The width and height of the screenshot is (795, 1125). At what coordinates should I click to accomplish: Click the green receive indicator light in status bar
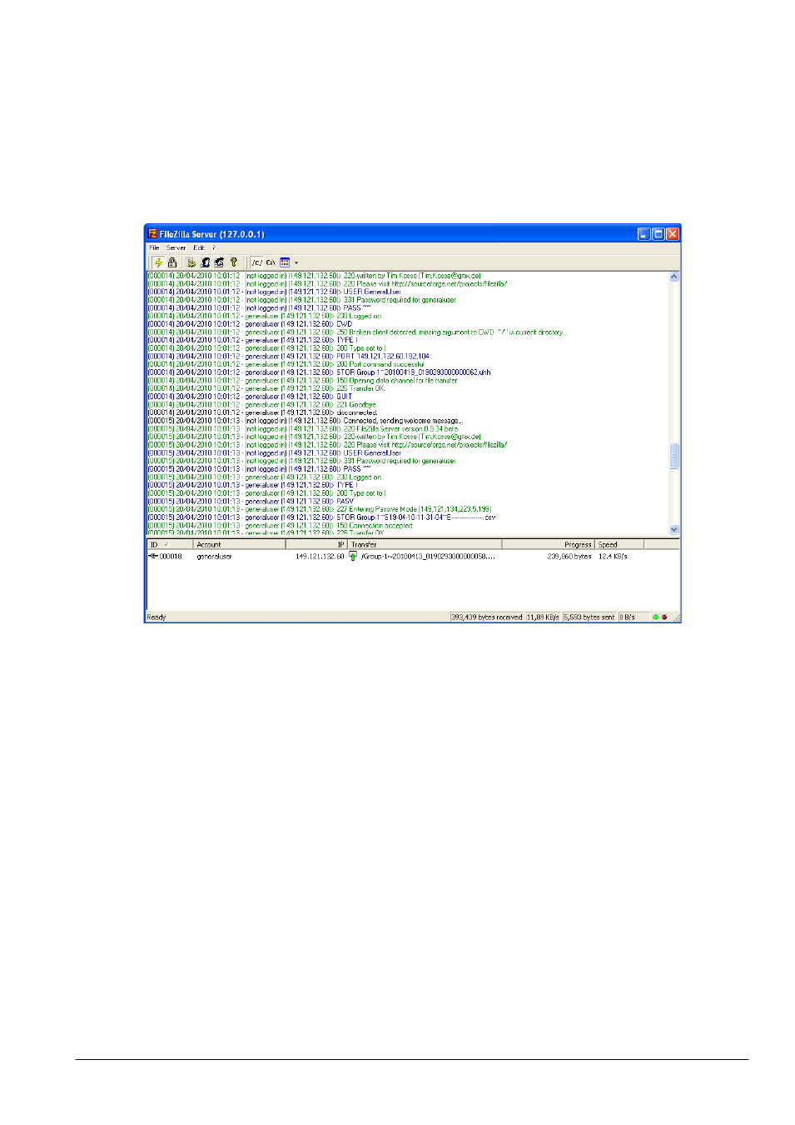[656, 617]
